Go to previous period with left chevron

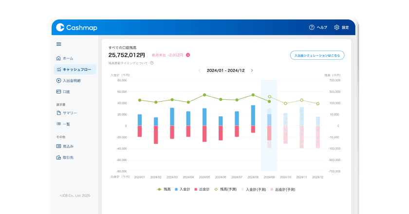199,71
